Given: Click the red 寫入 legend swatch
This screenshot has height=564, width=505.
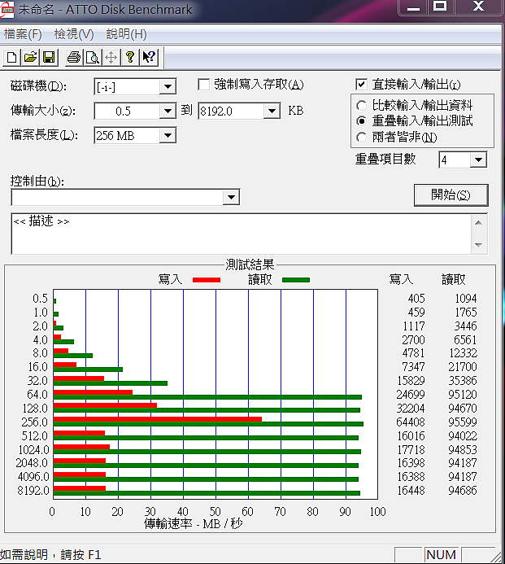Looking at the screenshot, I should pos(207,280).
